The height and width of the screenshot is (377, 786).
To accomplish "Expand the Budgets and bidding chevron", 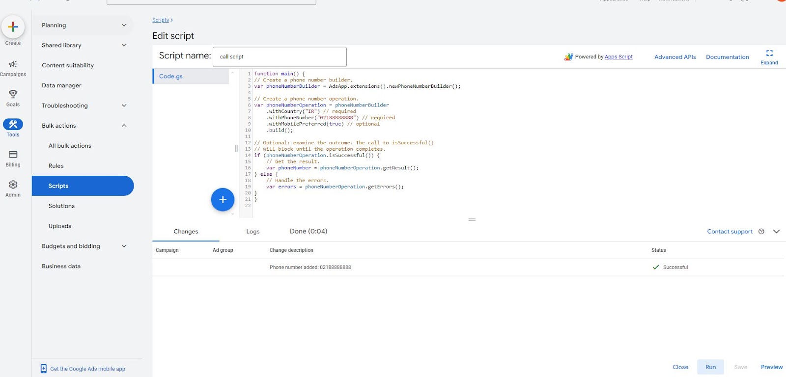I will [x=124, y=246].
